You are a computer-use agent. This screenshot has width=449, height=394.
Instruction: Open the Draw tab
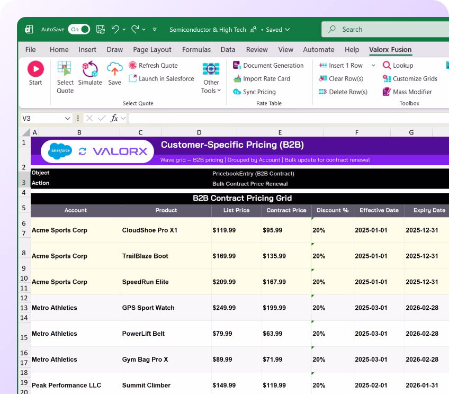pyautogui.click(x=114, y=50)
